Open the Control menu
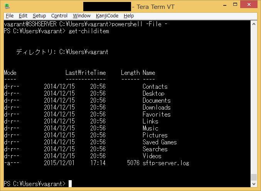Screen dimensions: 261x191 pyautogui.click(x=59, y=16)
